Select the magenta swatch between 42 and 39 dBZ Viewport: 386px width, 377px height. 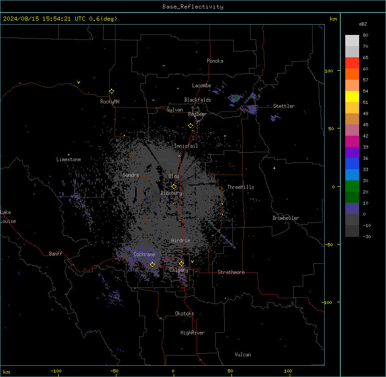(x=352, y=141)
